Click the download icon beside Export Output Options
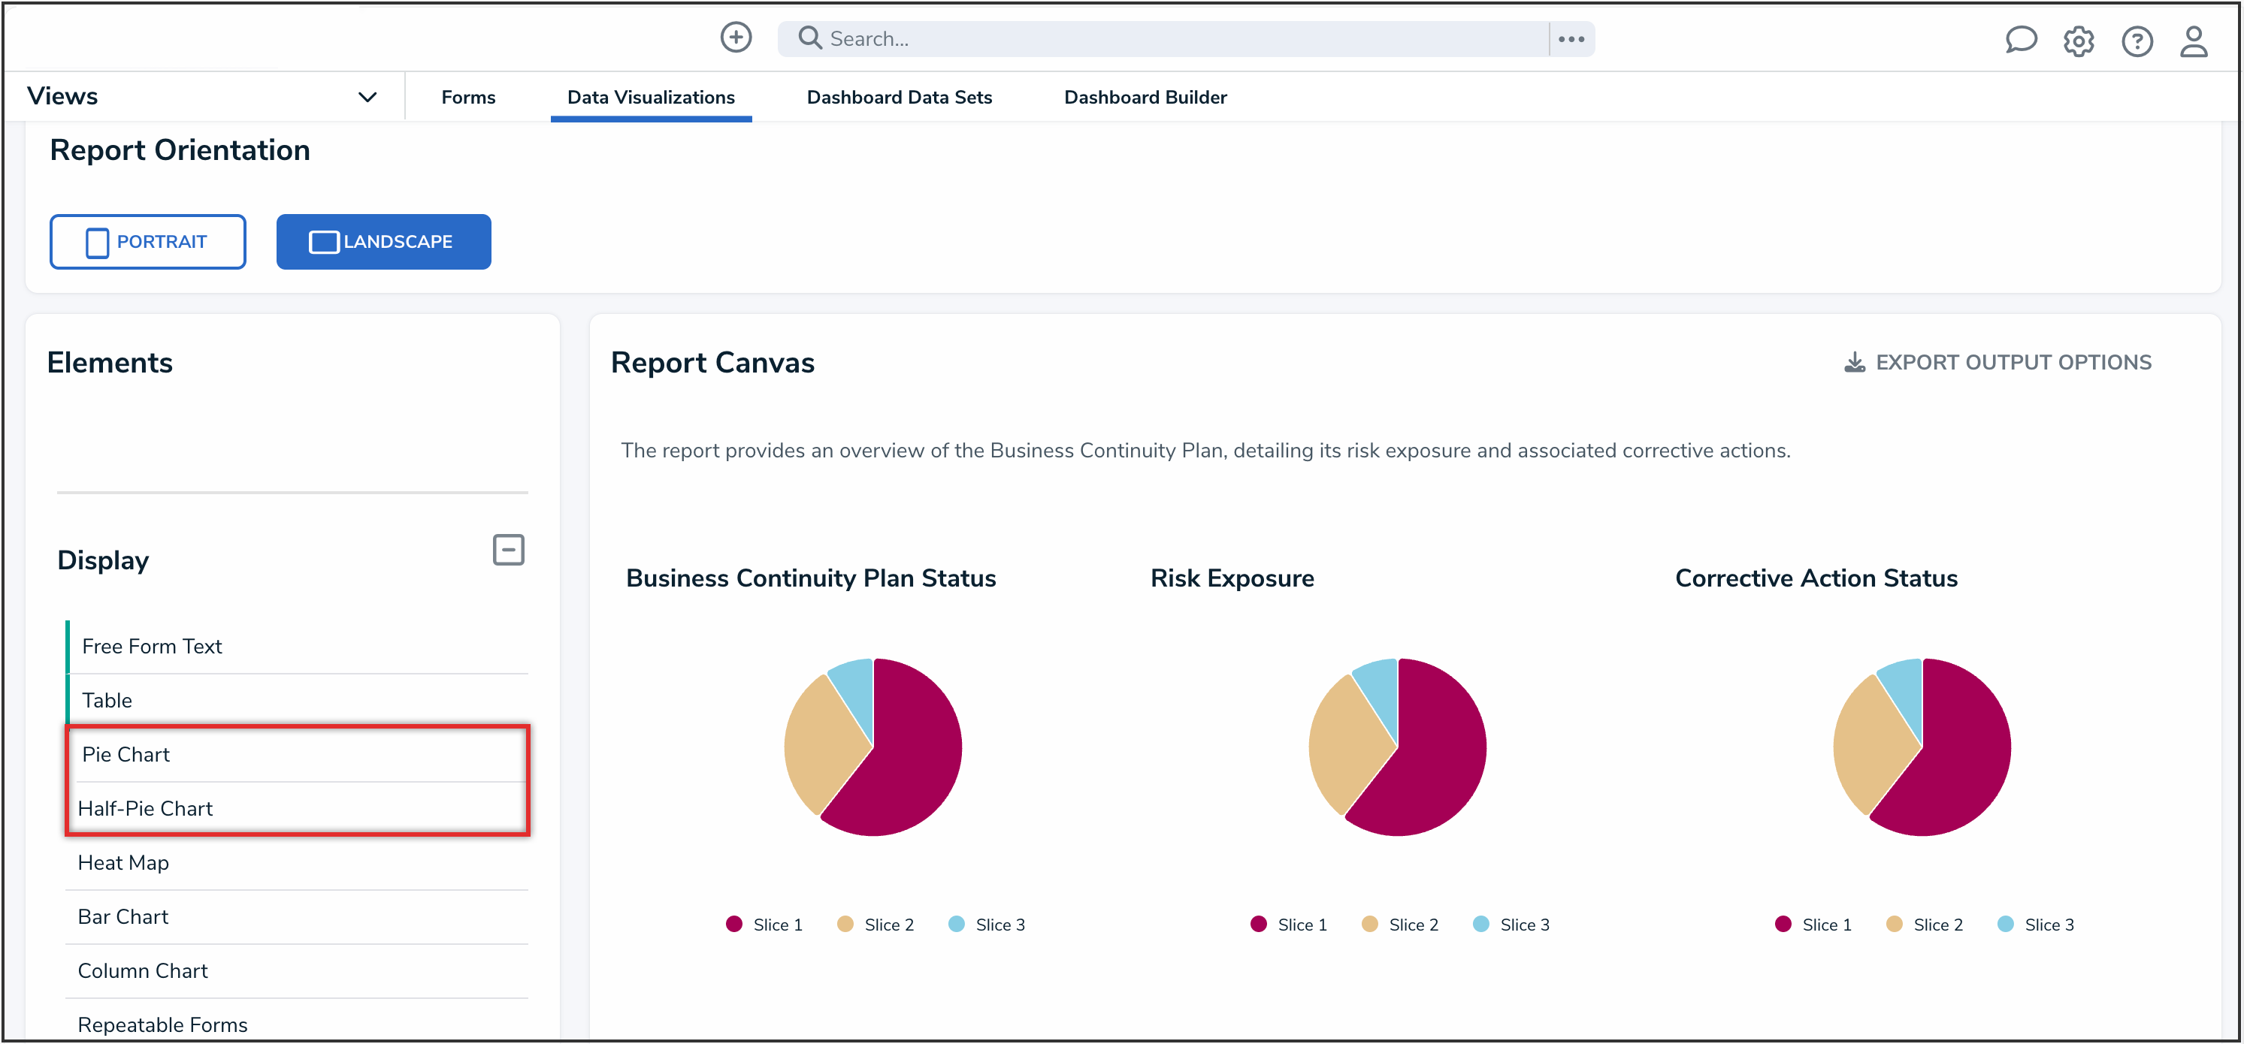 (1855, 361)
